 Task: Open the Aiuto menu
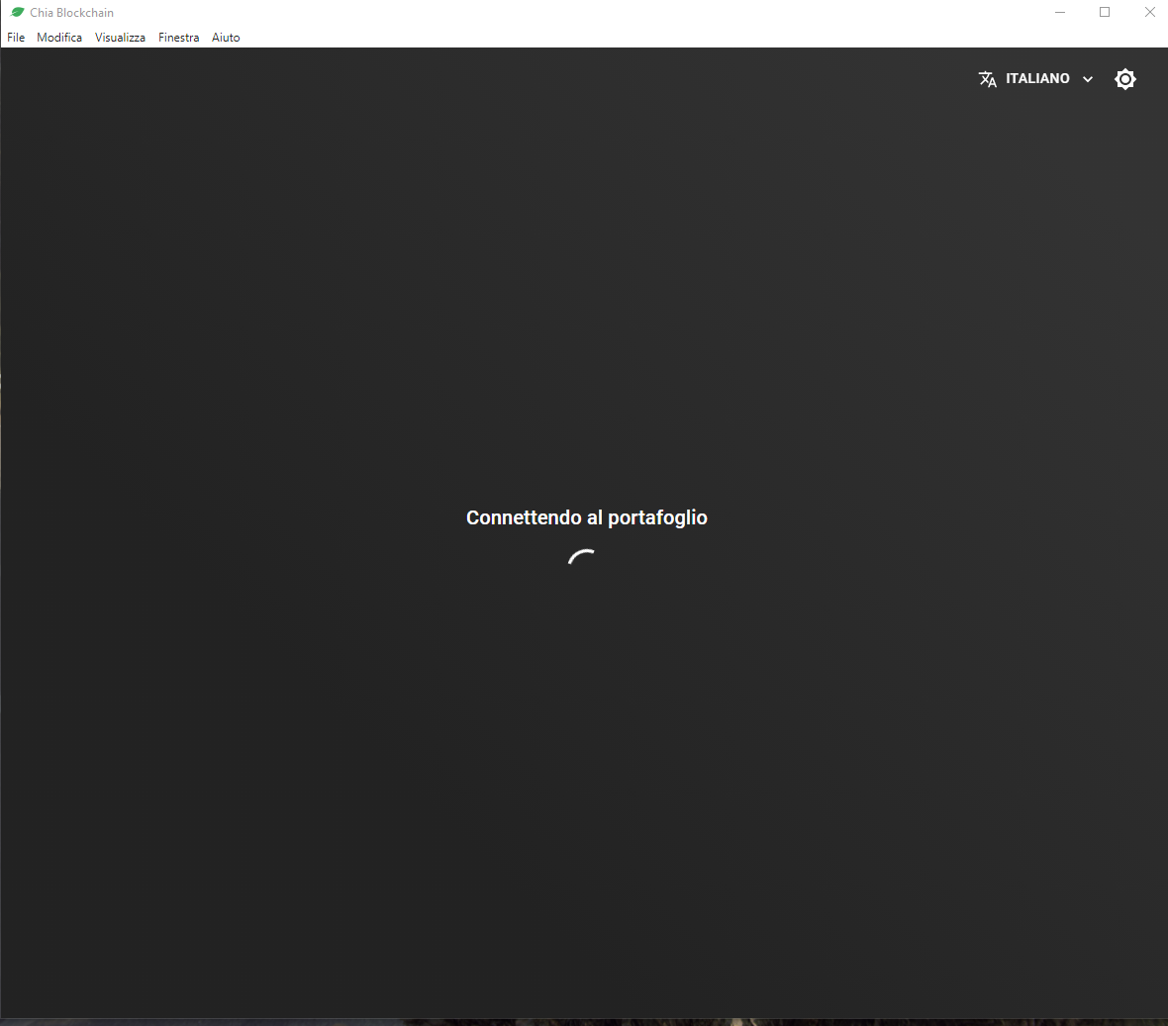click(226, 38)
